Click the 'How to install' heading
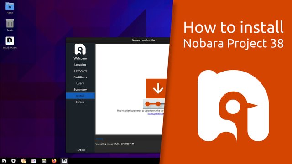 (x=233, y=27)
